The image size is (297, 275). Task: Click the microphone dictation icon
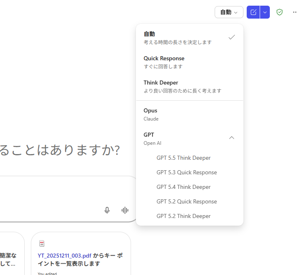(107, 210)
